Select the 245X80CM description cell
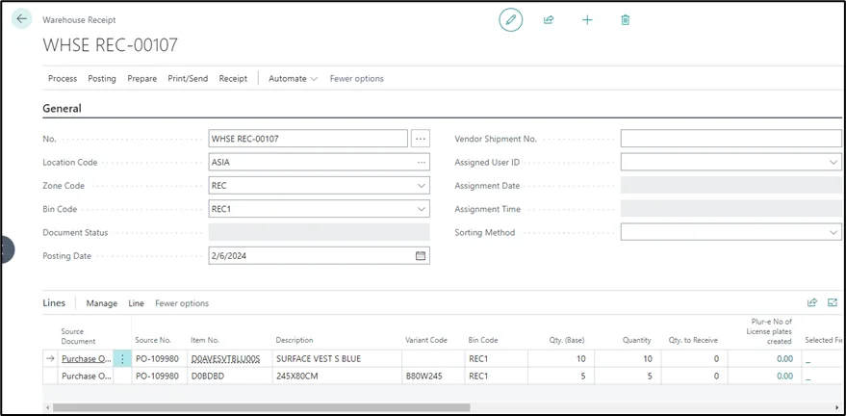 tap(337, 377)
